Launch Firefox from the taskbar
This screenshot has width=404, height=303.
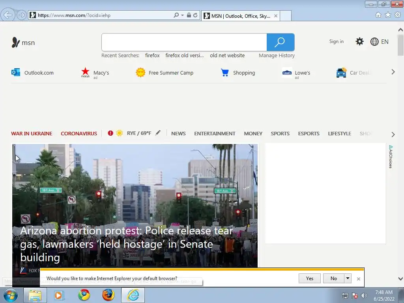pyautogui.click(x=108, y=295)
